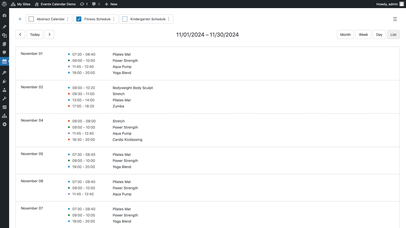Open options for the Kindergarten Schedule calendar
This screenshot has height=228, width=406.
click(x=169, y=19)
